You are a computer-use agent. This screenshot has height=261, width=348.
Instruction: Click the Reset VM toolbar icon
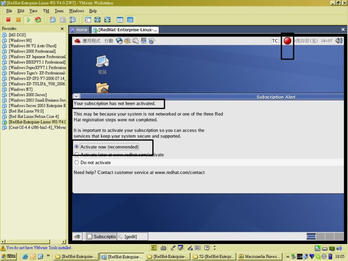pos(38,20)
